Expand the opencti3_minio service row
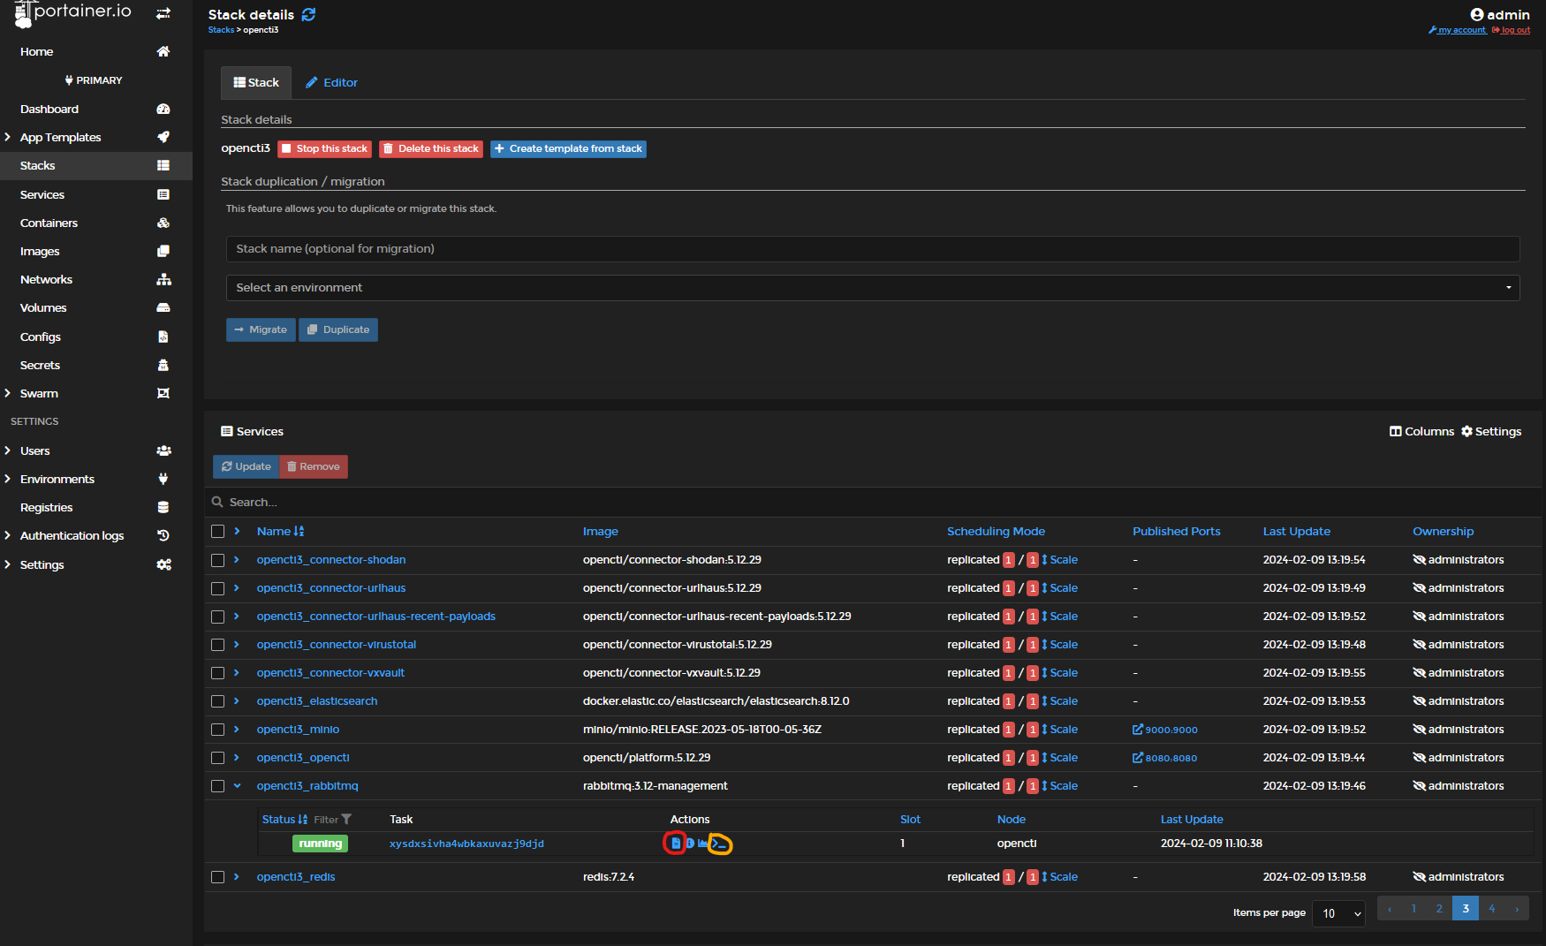Image resolution: width=1546 pixels, height=946 pixels. 237,730
